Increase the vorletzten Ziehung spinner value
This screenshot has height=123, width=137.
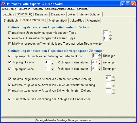click(113, 83)
